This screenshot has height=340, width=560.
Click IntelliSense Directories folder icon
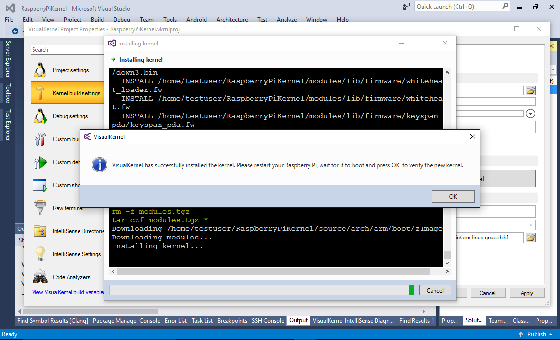(40, 231)
